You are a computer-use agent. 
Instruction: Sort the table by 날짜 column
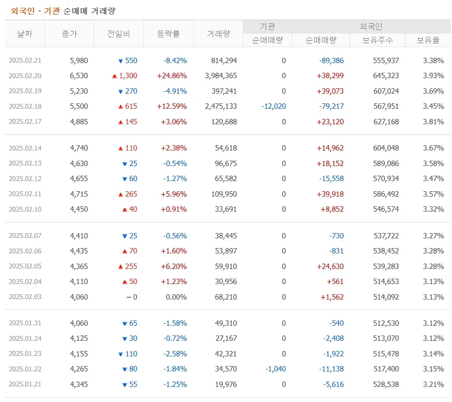click(x=25, y=33)
